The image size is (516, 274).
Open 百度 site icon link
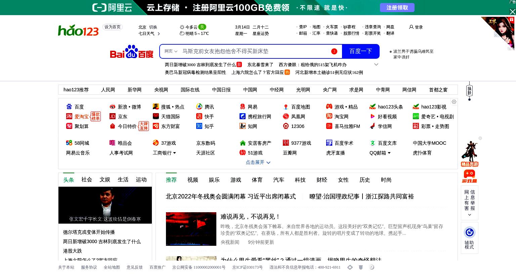(69, 106)
